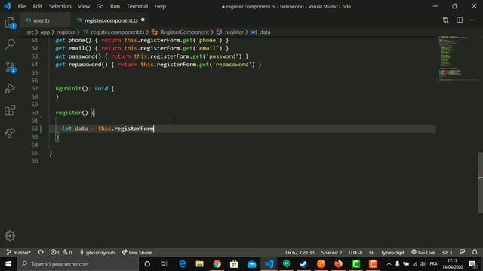Click Ln 62, Col 33 position indicator
Screen dimensions: 483x271
[x=300, y=253]
